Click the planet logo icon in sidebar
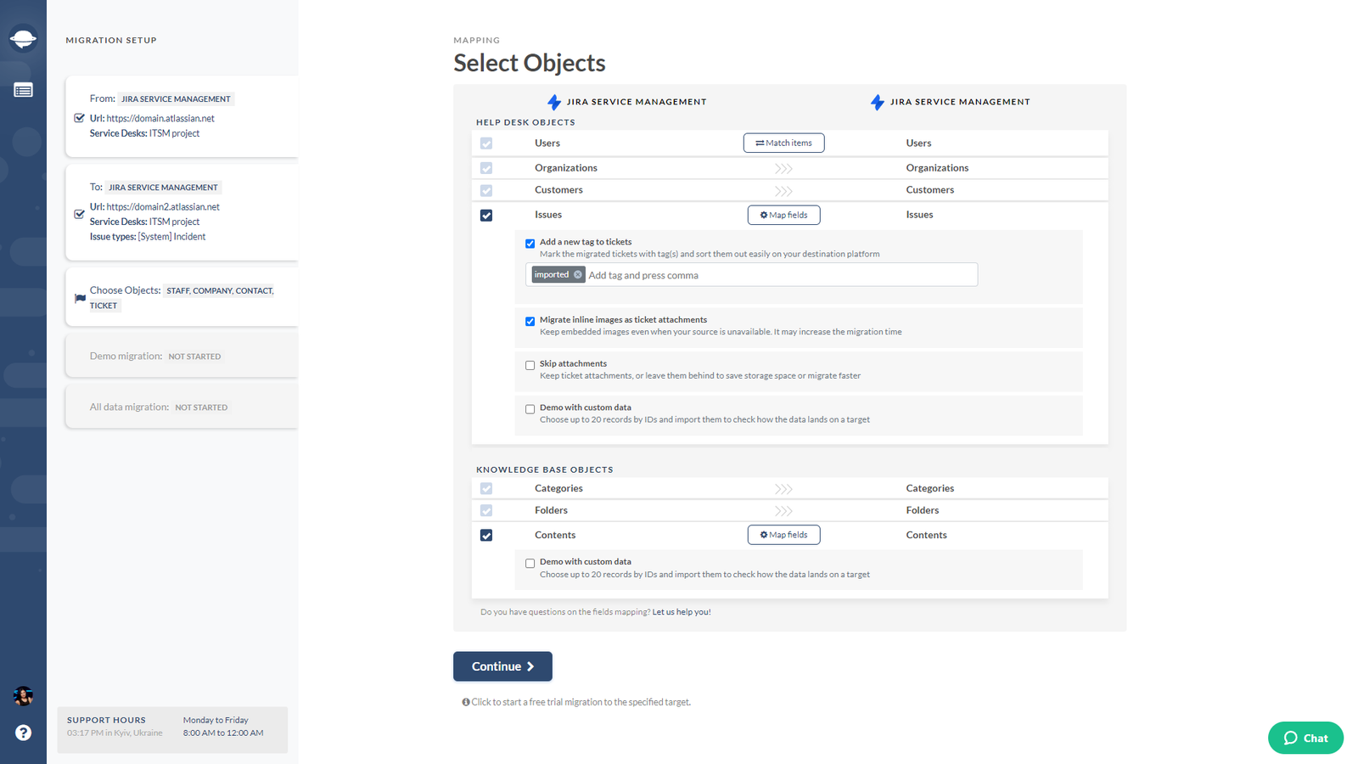The image size is (1358, 764). pos(23,38)
